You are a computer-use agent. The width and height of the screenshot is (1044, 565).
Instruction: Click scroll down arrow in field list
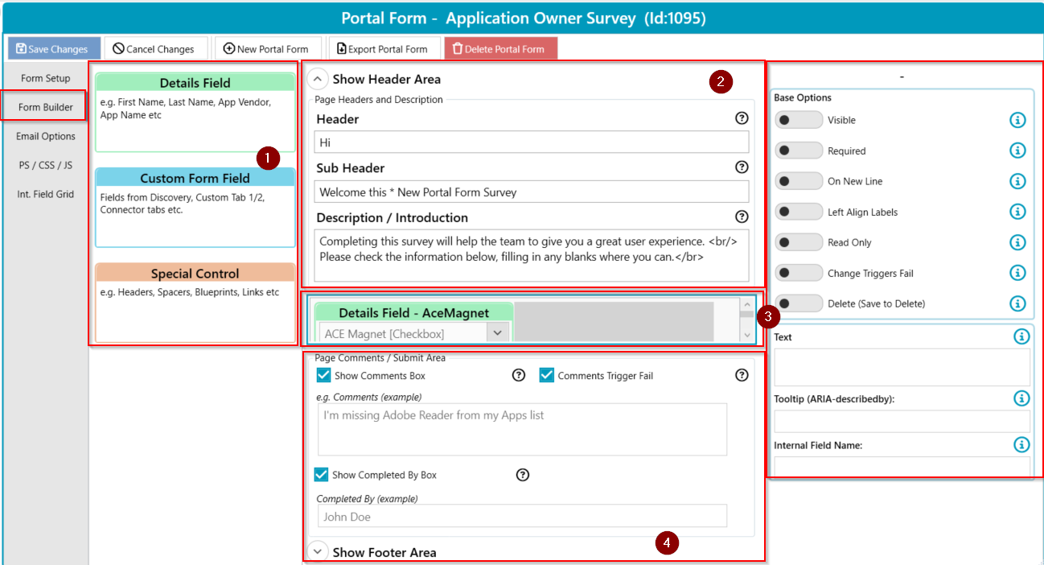(x=747, y=336)
